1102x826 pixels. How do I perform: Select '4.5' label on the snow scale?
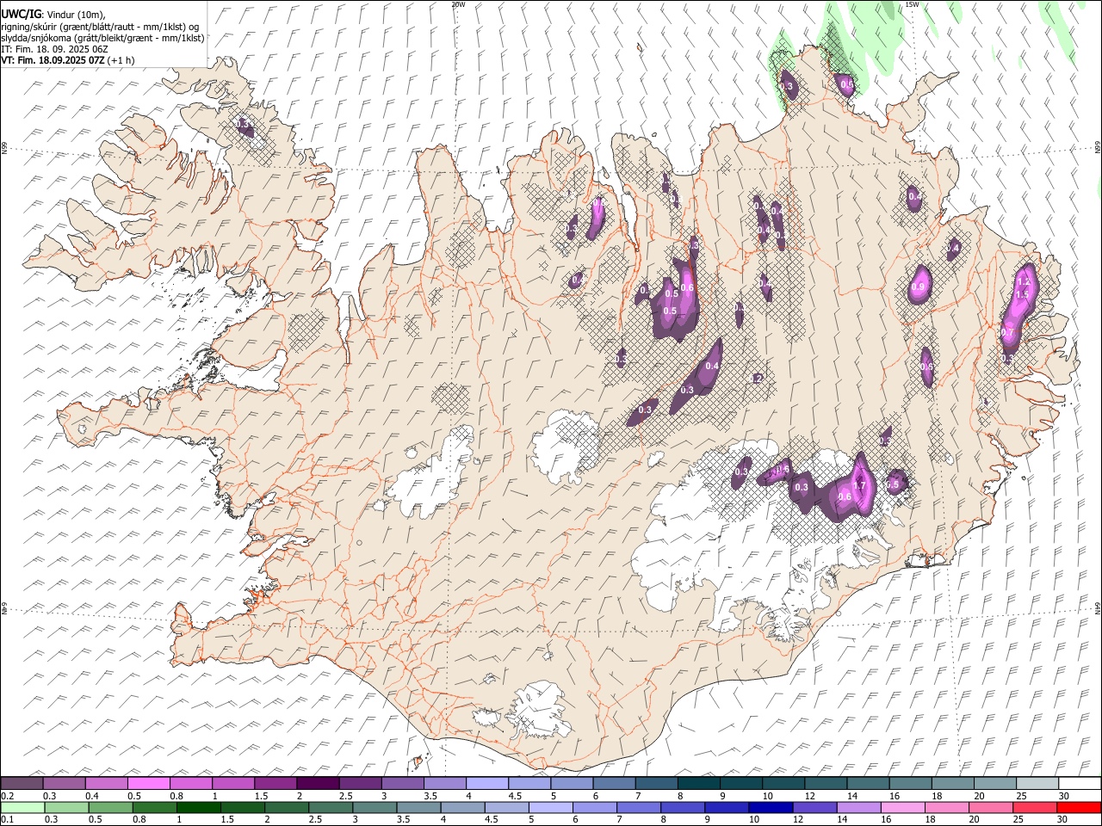pos(515,796)
